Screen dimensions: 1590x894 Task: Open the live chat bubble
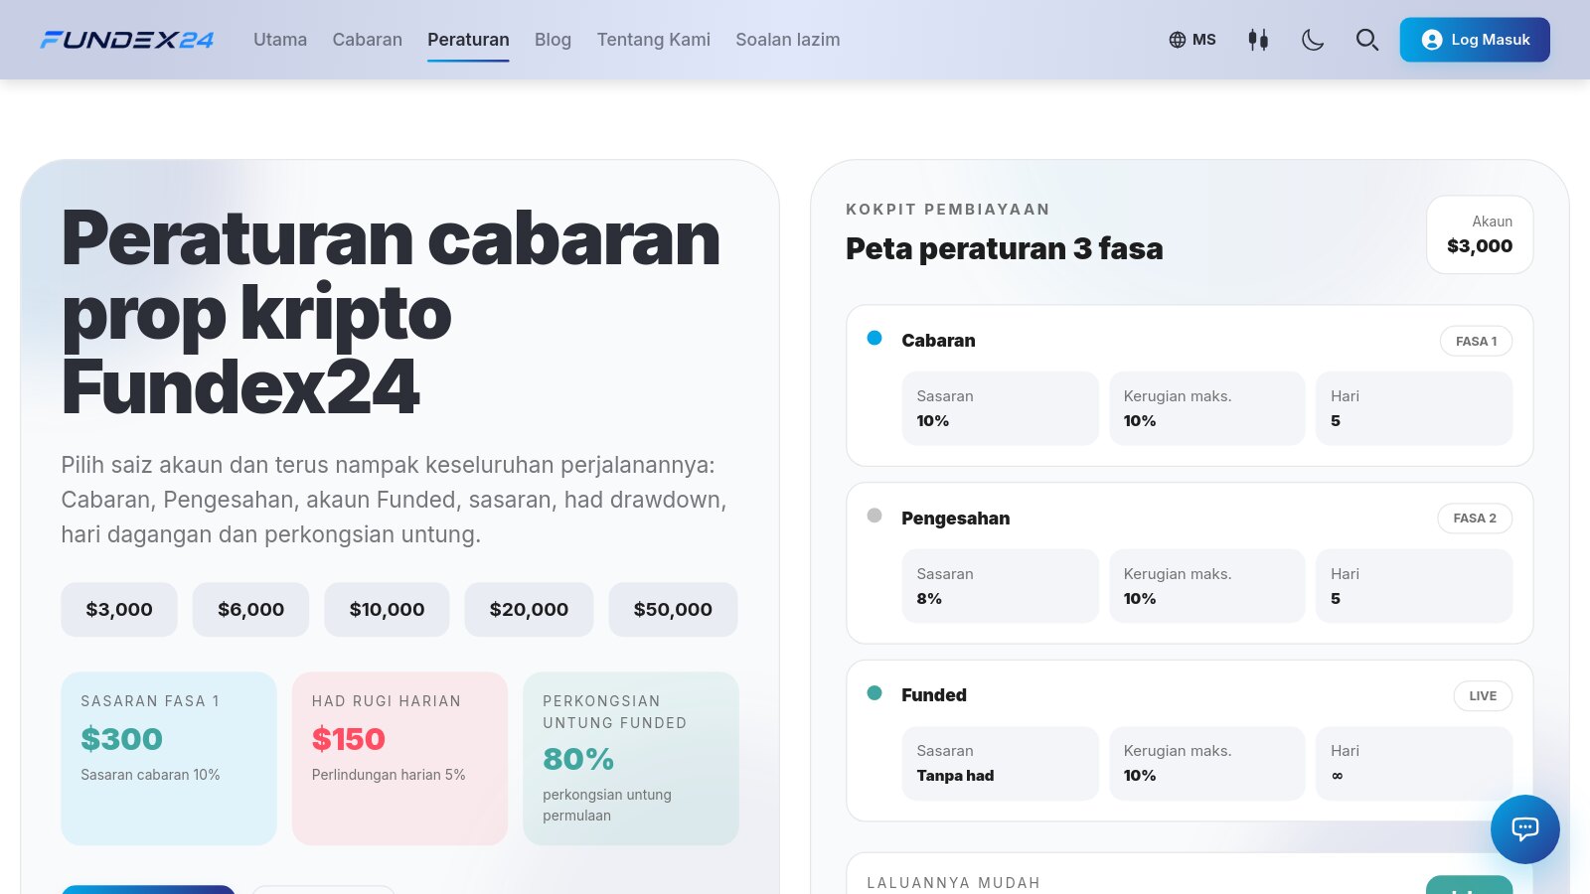(1524, 829)
